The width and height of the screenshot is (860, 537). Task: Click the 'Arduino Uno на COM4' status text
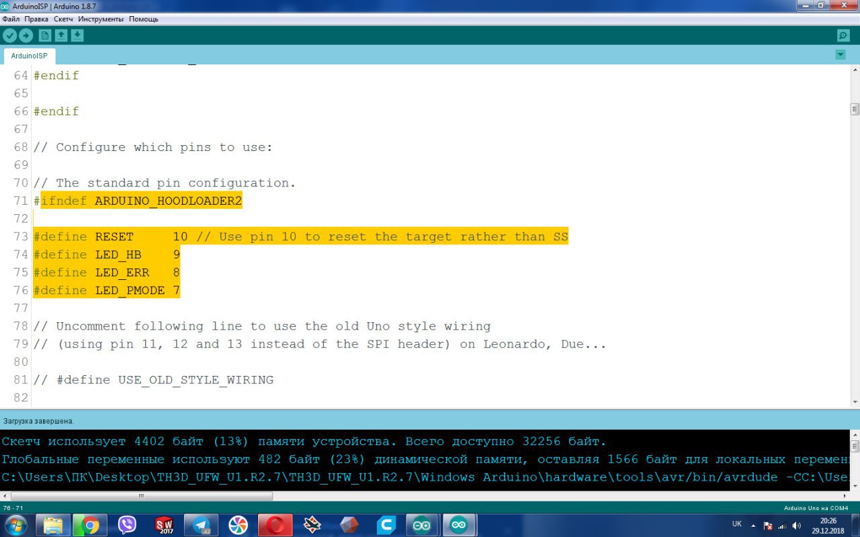(x=816, y=508)
